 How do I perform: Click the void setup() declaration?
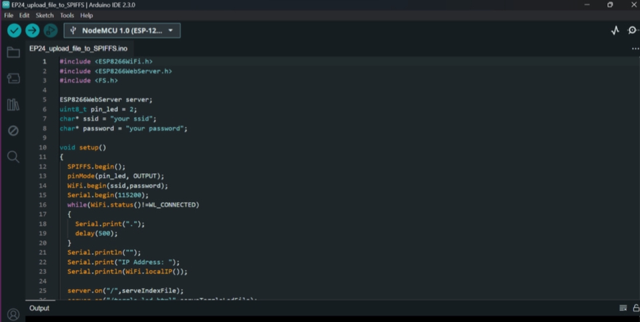click(83, 148)
